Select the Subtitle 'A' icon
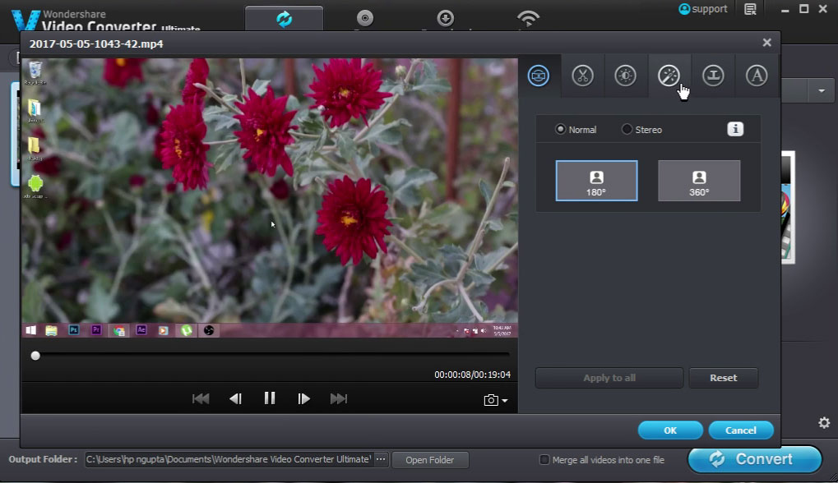This screenshot has width=838, height=483. click(757, 76)
